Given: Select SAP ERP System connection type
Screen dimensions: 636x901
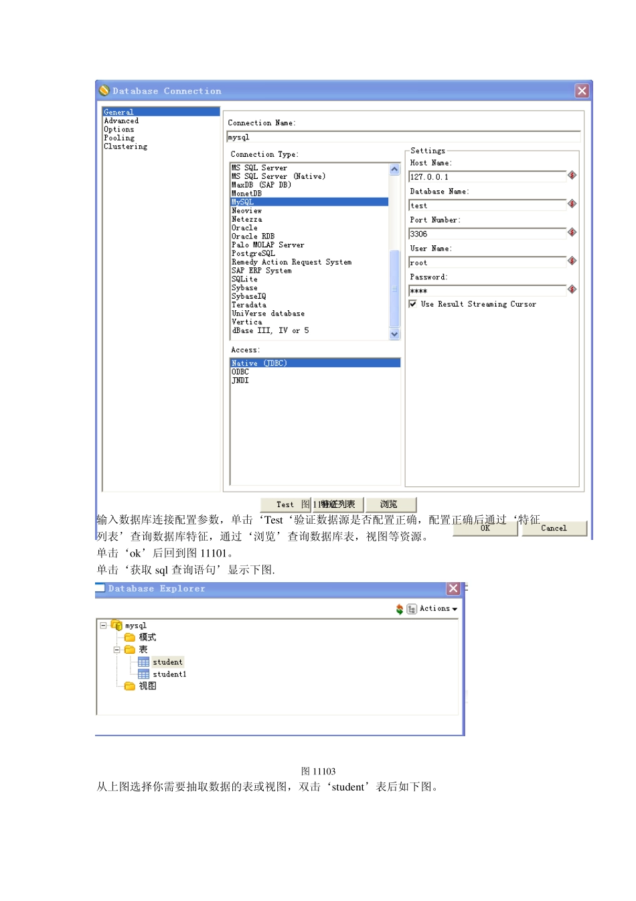Looking at the screenshot, I should coord(262,271).
